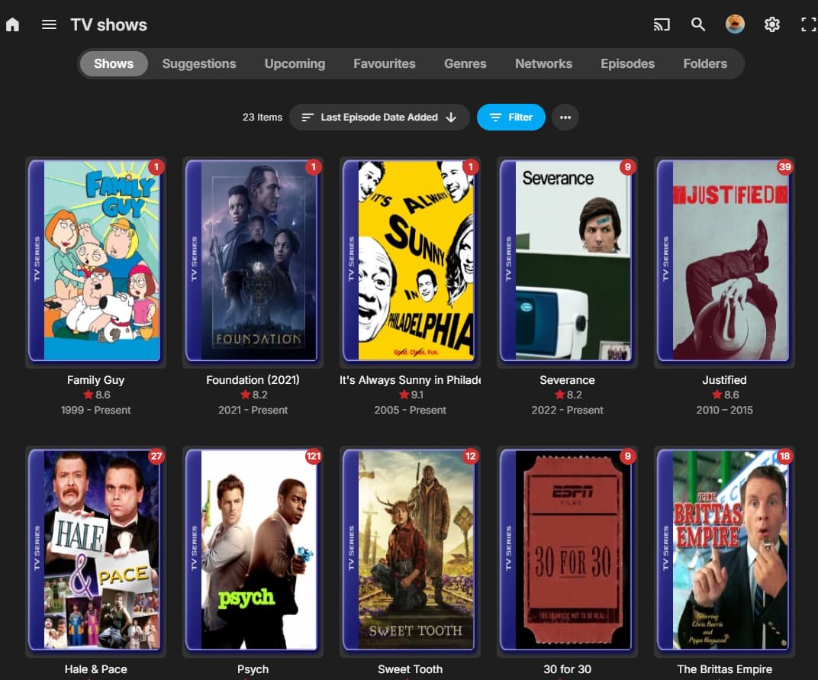818x680 pixels.
Task: Open the search magnifier icon
Action: click(698, 24)
